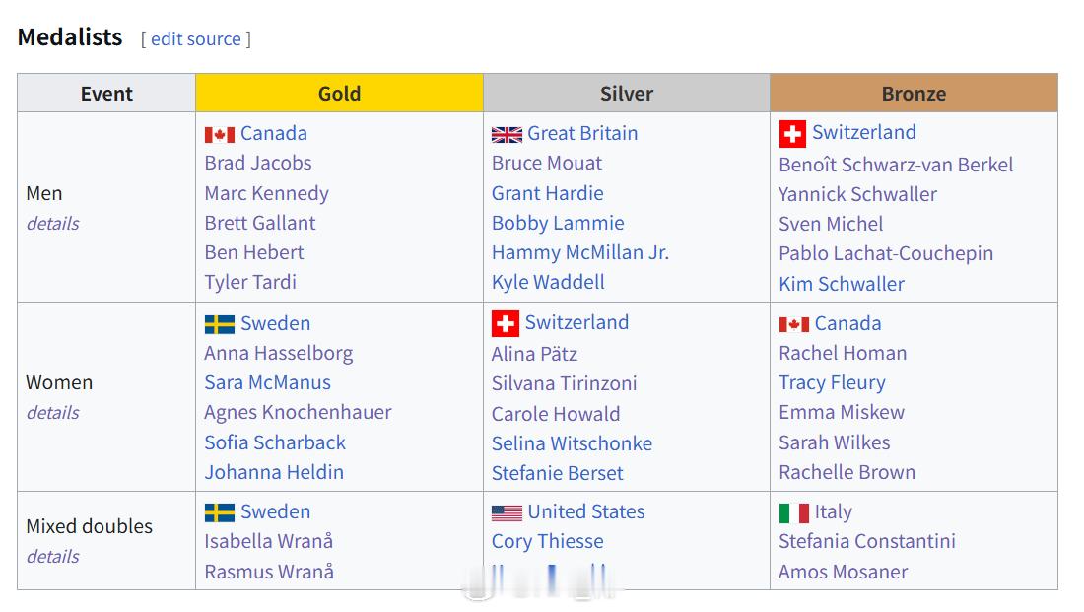Viewport: 1084px width, 612px height.
Task: Open Anna Hasselborg's article
Action: pos(279,353)
